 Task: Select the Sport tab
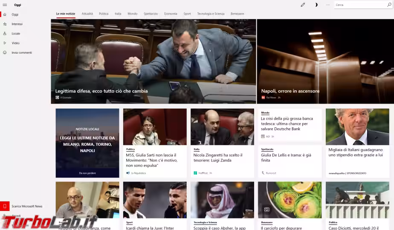coord(187,14)
